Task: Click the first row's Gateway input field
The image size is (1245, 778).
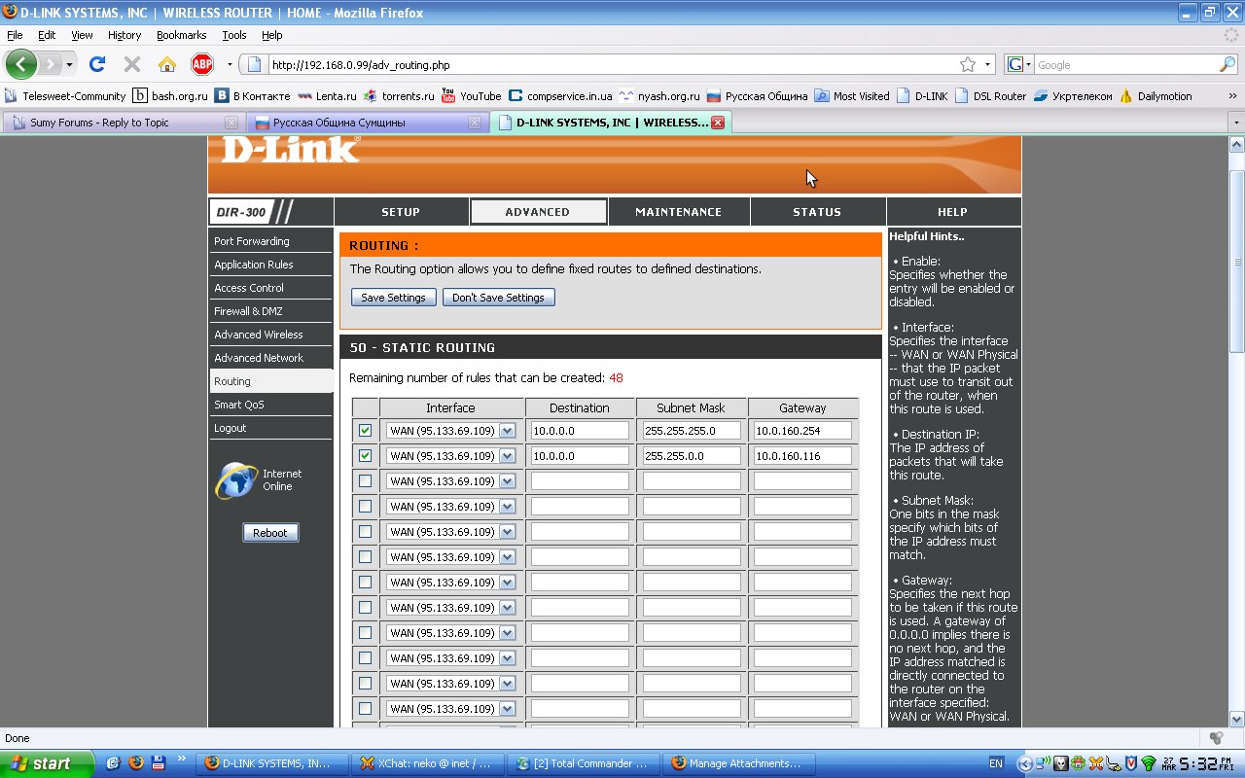Action: (802, 431)
